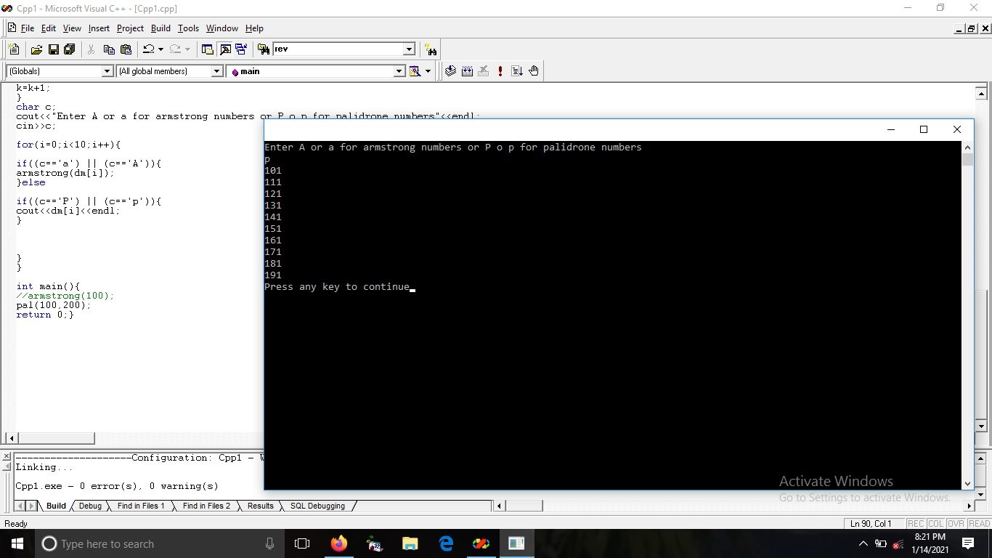
Task: Expand the Undo history dropdown arrow
Action: pos(160,49)
